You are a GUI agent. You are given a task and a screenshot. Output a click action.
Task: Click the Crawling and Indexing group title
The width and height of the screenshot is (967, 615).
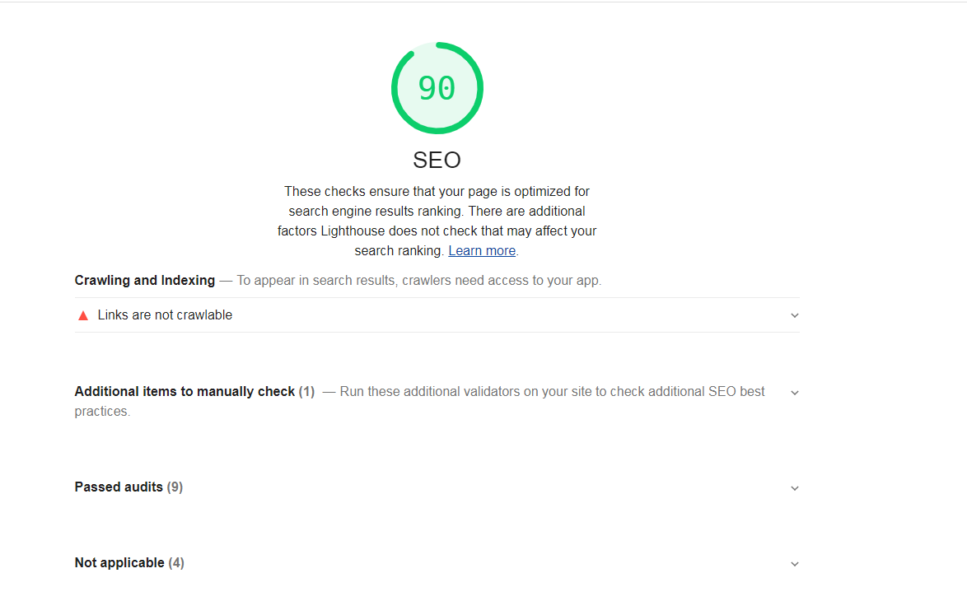(x=145, y=281)
